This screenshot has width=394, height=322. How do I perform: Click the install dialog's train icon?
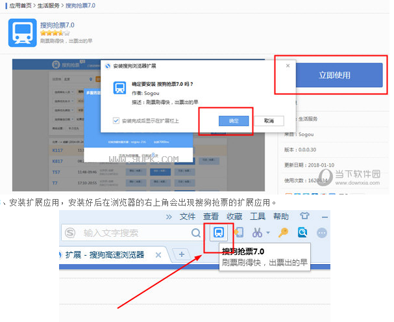point(119,88)
